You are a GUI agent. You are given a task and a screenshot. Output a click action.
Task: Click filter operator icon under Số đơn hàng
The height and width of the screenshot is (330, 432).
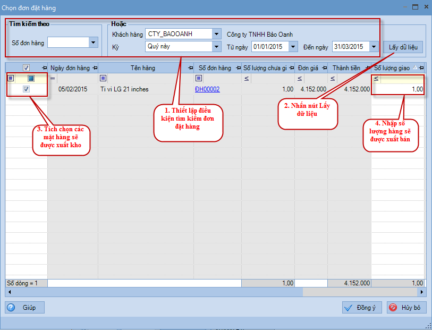pyautogui.click(x=198, y=79)
